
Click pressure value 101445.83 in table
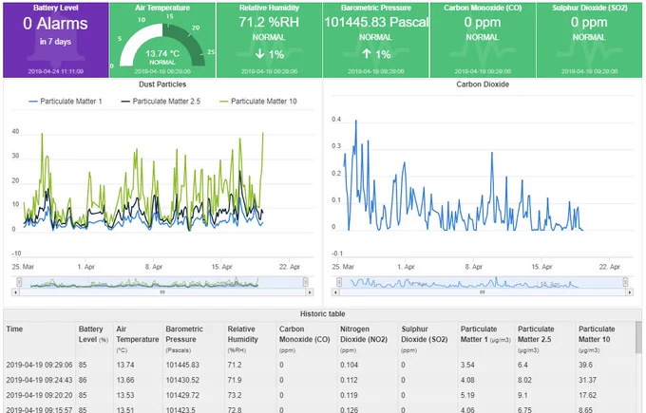point(182,365)
